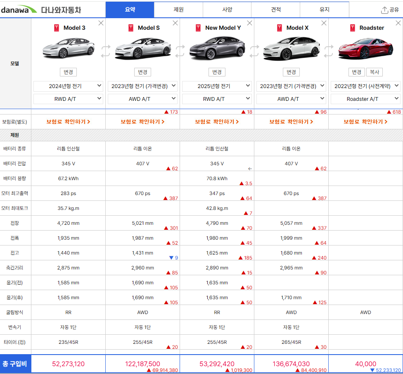Open AWD A/T trim dropdown for Model S
The image size is (403, 374).
click(x=142, y=99)
